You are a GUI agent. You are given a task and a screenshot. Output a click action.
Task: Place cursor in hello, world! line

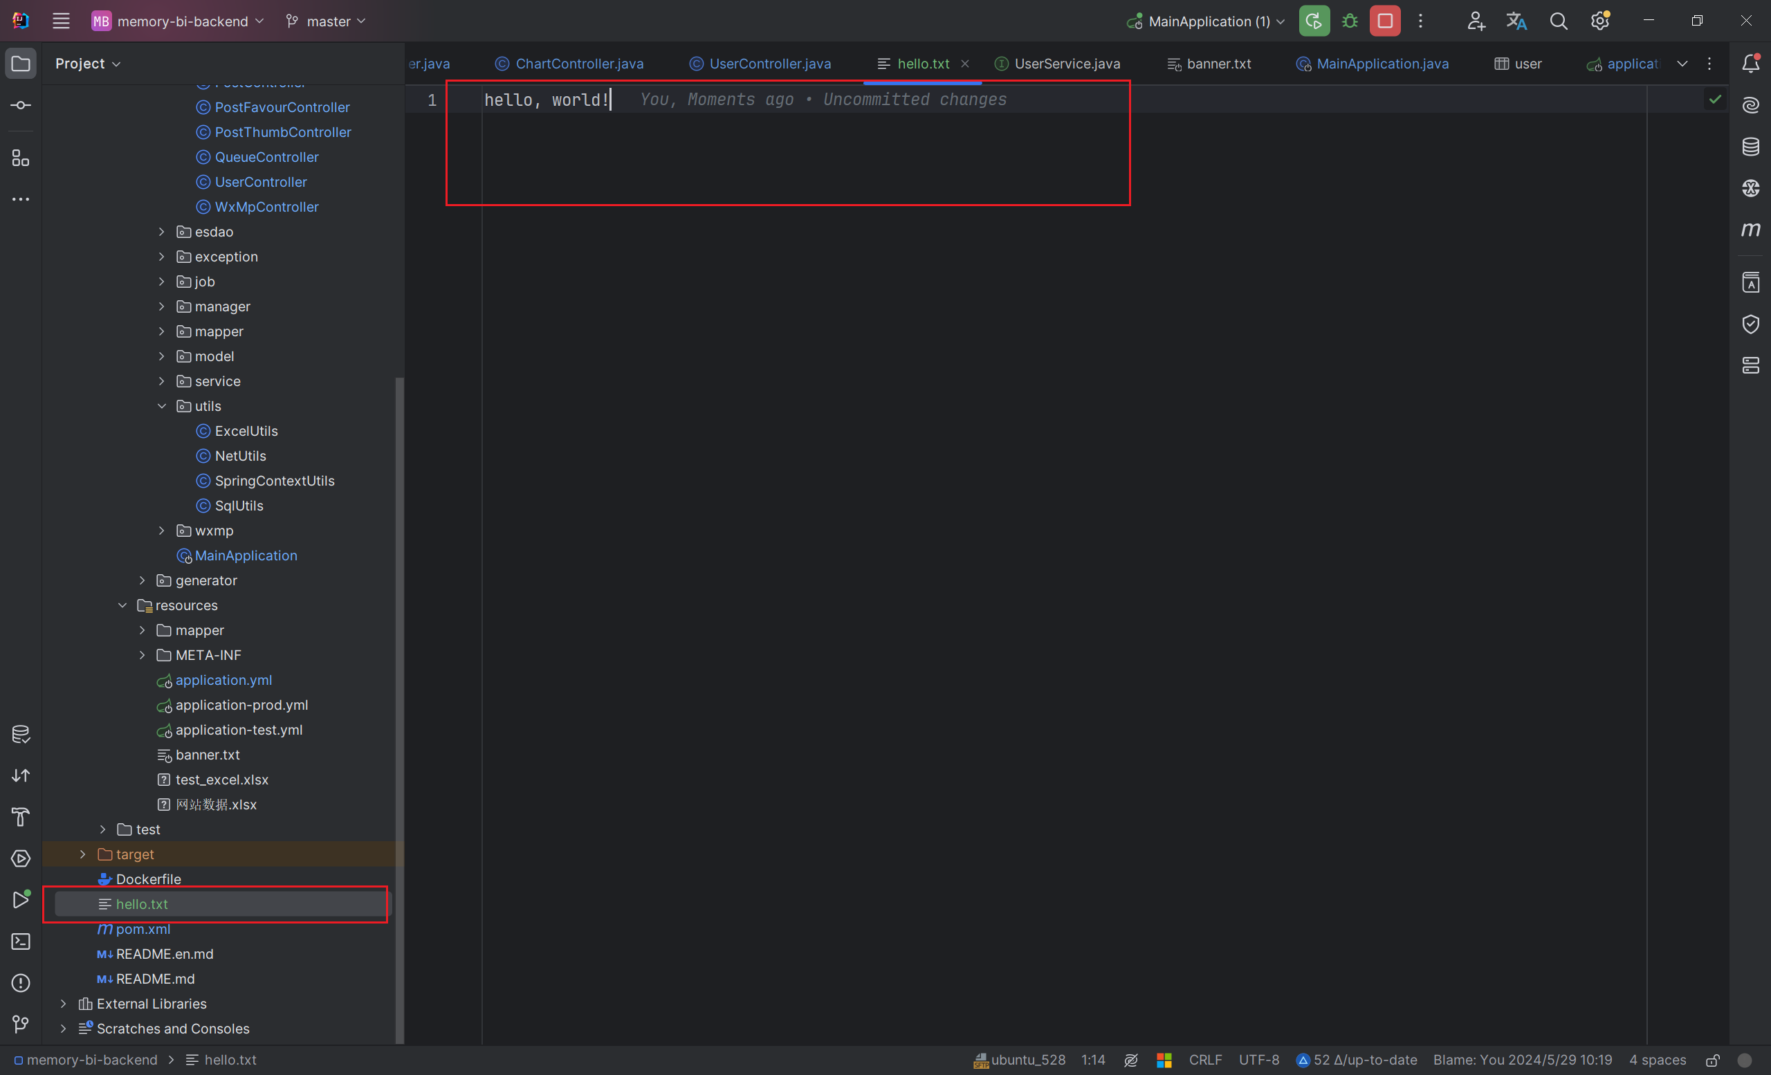547,100
